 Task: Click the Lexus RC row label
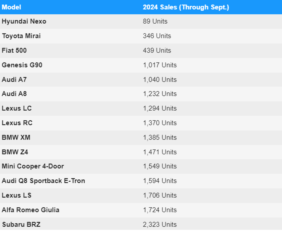tap(17, 123)
